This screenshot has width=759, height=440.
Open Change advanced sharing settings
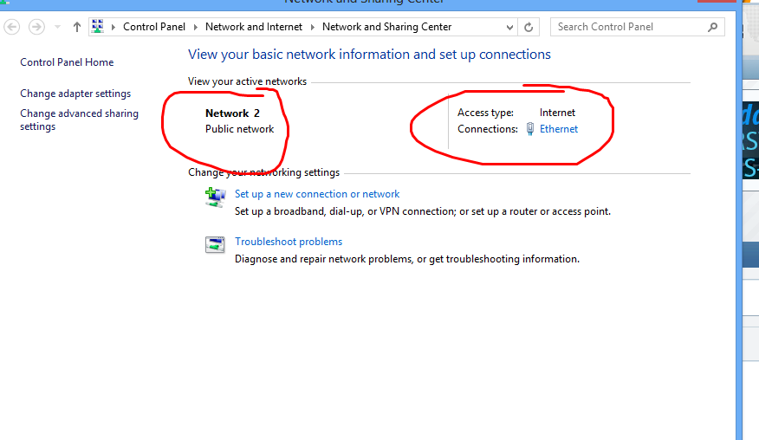[80, 120]
